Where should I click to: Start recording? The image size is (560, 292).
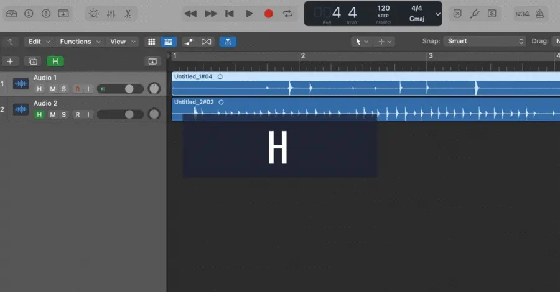(269, 14)
